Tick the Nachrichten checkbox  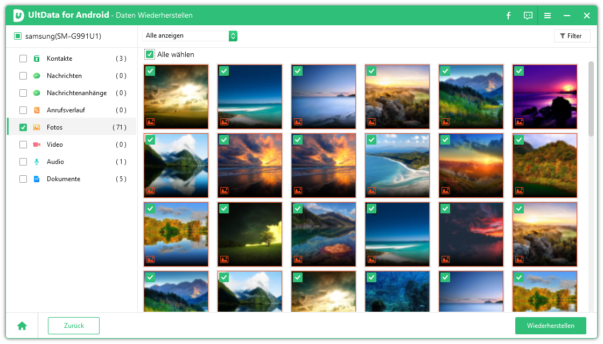point(23,76)
